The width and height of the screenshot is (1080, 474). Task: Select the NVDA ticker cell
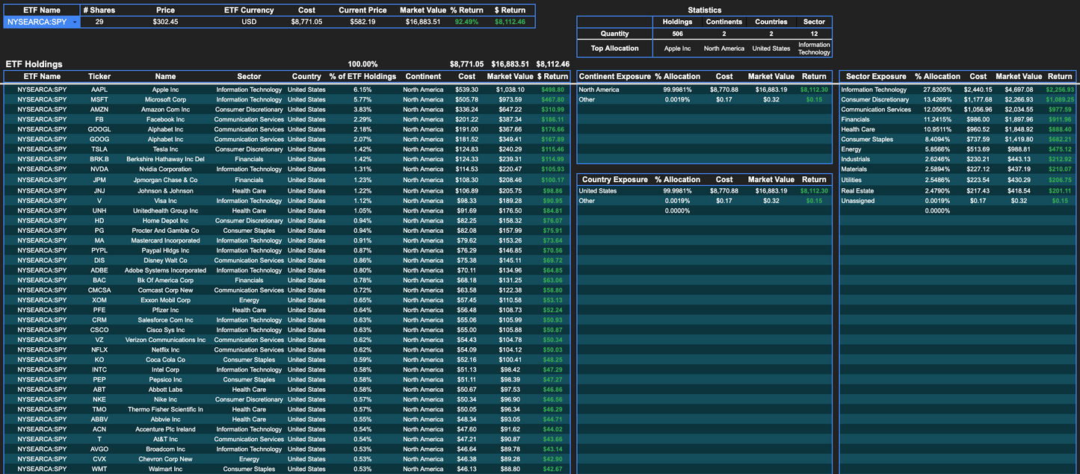point(99,169)
